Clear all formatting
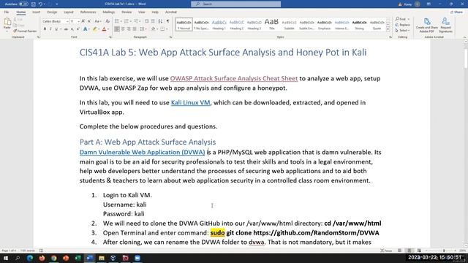Image resolution: width=468 pixels, height=263 pixels. 107,21
